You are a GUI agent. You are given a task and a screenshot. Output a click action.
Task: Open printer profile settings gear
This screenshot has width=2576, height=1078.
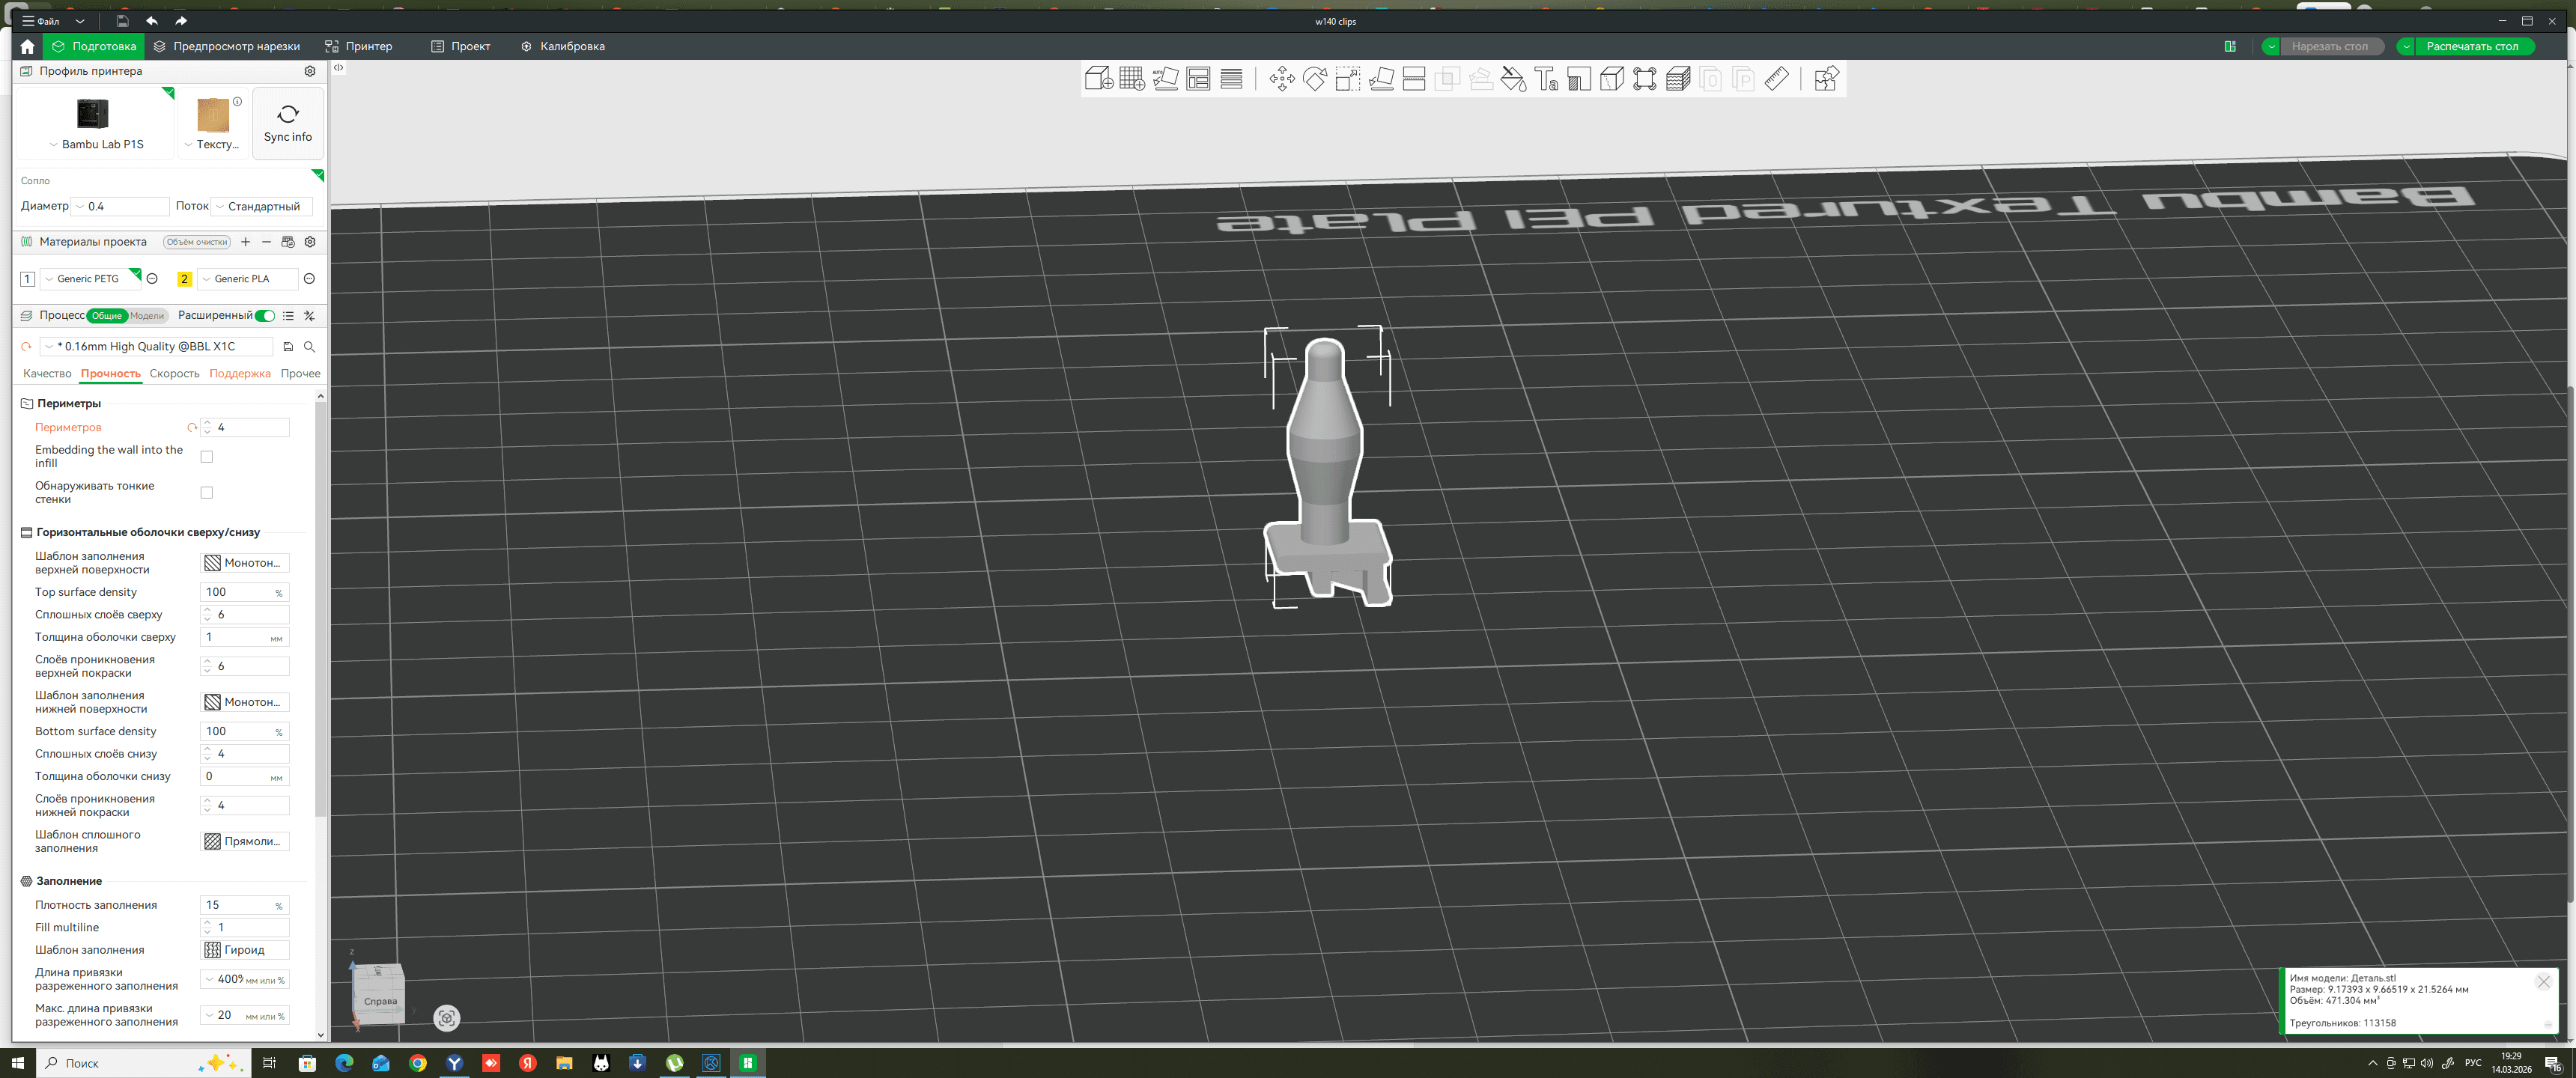(x=310, y=71)
